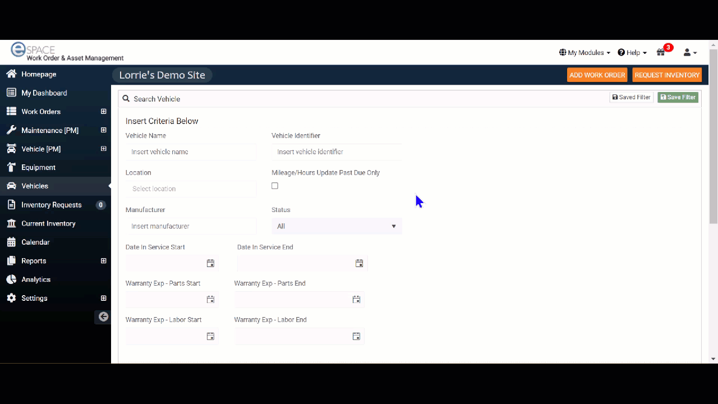Image resolution: width=718 pixels, height=404 pixels.
Task: Click the REQUEST INVENTORY button
Action: tap(667, 75)
